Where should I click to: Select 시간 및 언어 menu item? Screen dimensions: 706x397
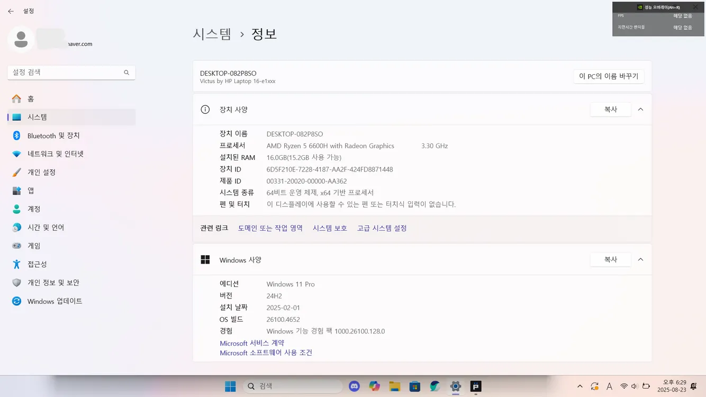pos(71,228)
